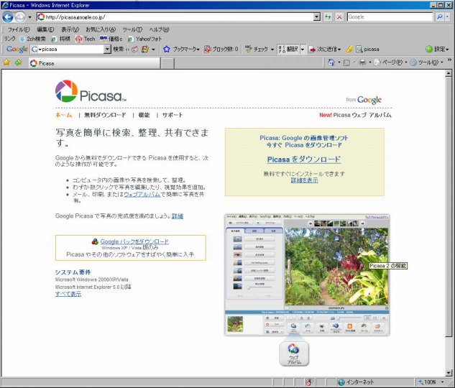Click the Google Toolbar search input field
Screen dimensions: 455x388
click(70, 49)
